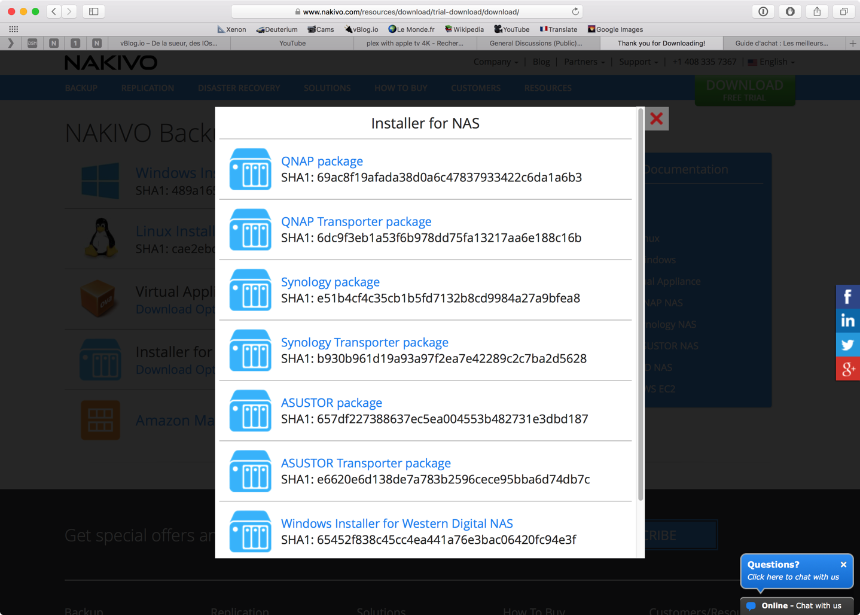Screen dimensions: 860x615
Task: Open the RESOURCES navigation menu
Action: (x=548, y=88)
